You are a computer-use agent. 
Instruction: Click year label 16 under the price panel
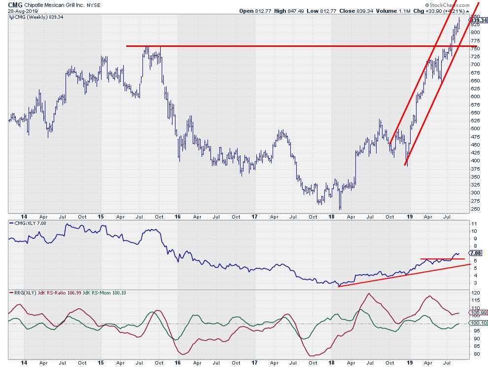coord(177,217)
